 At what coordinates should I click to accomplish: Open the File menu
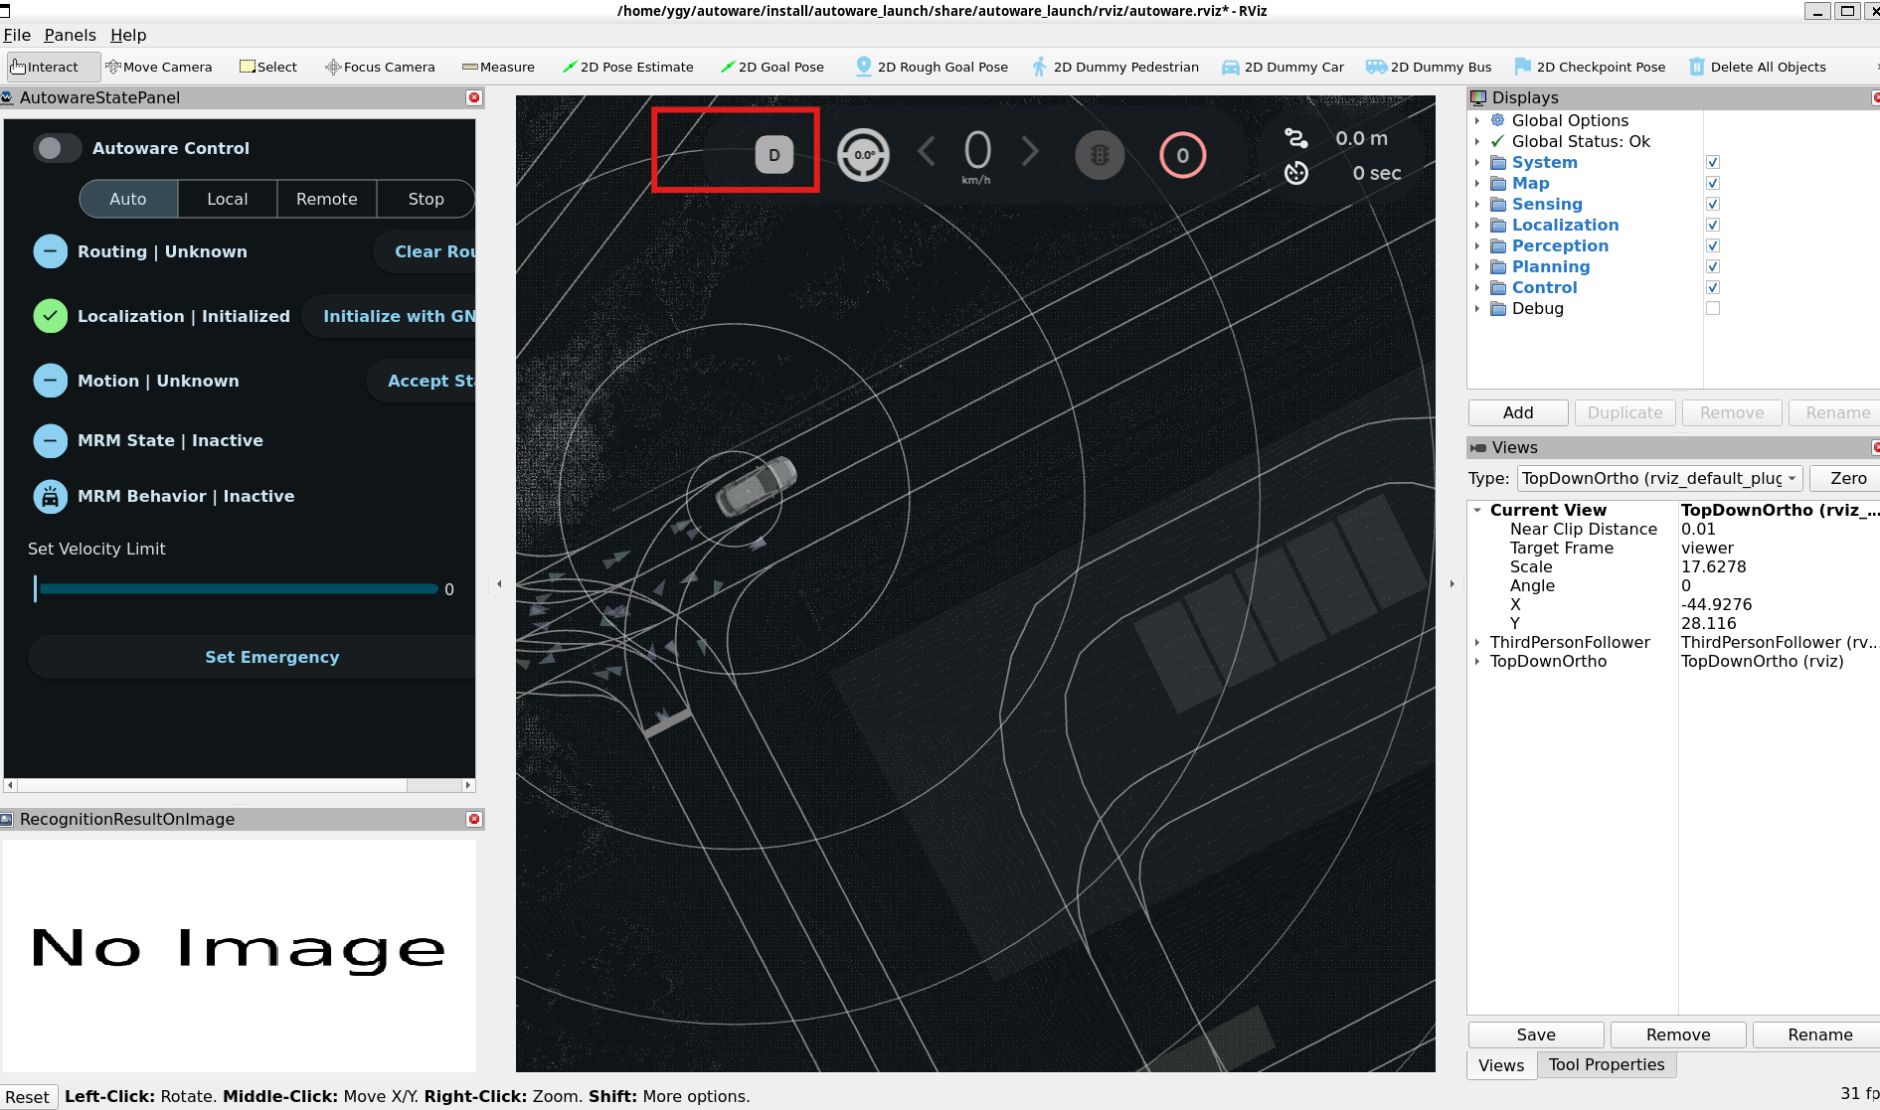17,35
